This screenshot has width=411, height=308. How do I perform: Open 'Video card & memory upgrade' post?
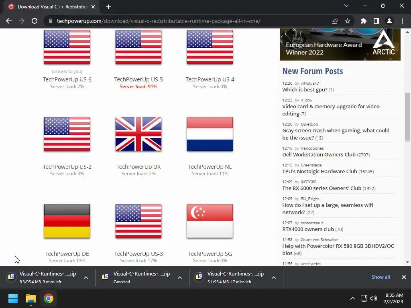click(x=331, y=110)
